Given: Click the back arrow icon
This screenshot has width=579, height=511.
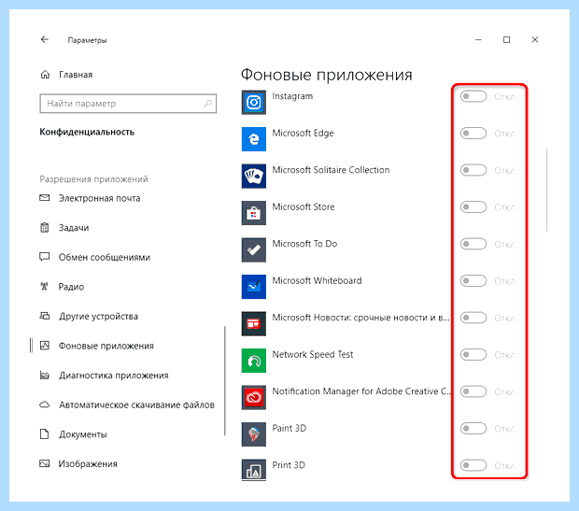Looking at the screenshot, I should click(x=44, y=39).
